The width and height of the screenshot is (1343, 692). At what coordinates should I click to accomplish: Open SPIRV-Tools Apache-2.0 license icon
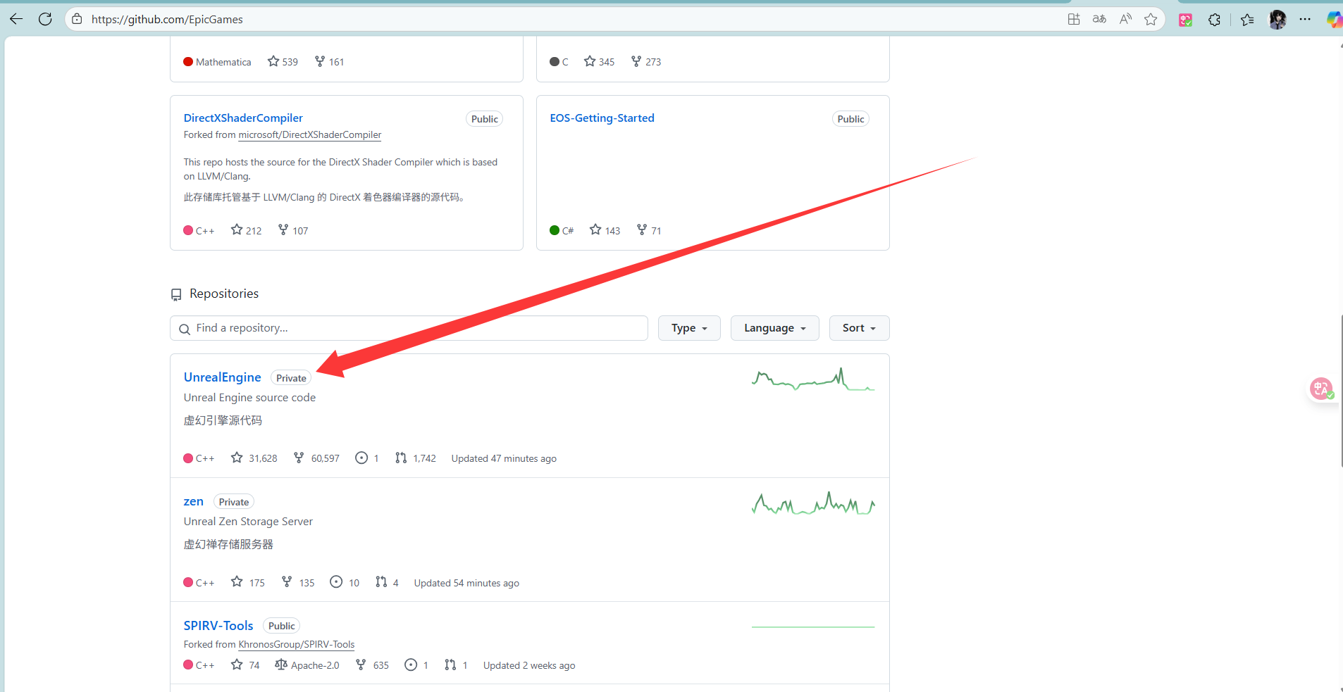click(280, 665)
